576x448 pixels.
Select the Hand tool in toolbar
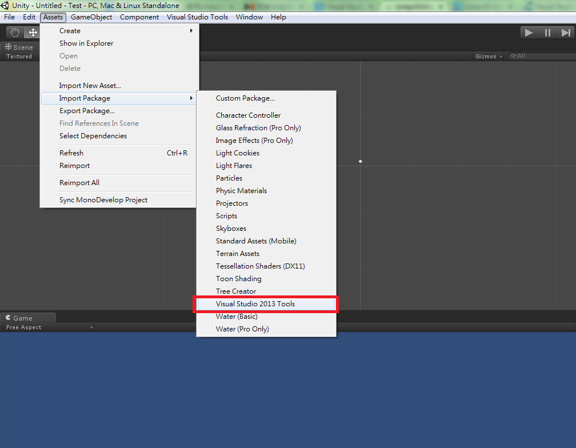tap(15, 33)
